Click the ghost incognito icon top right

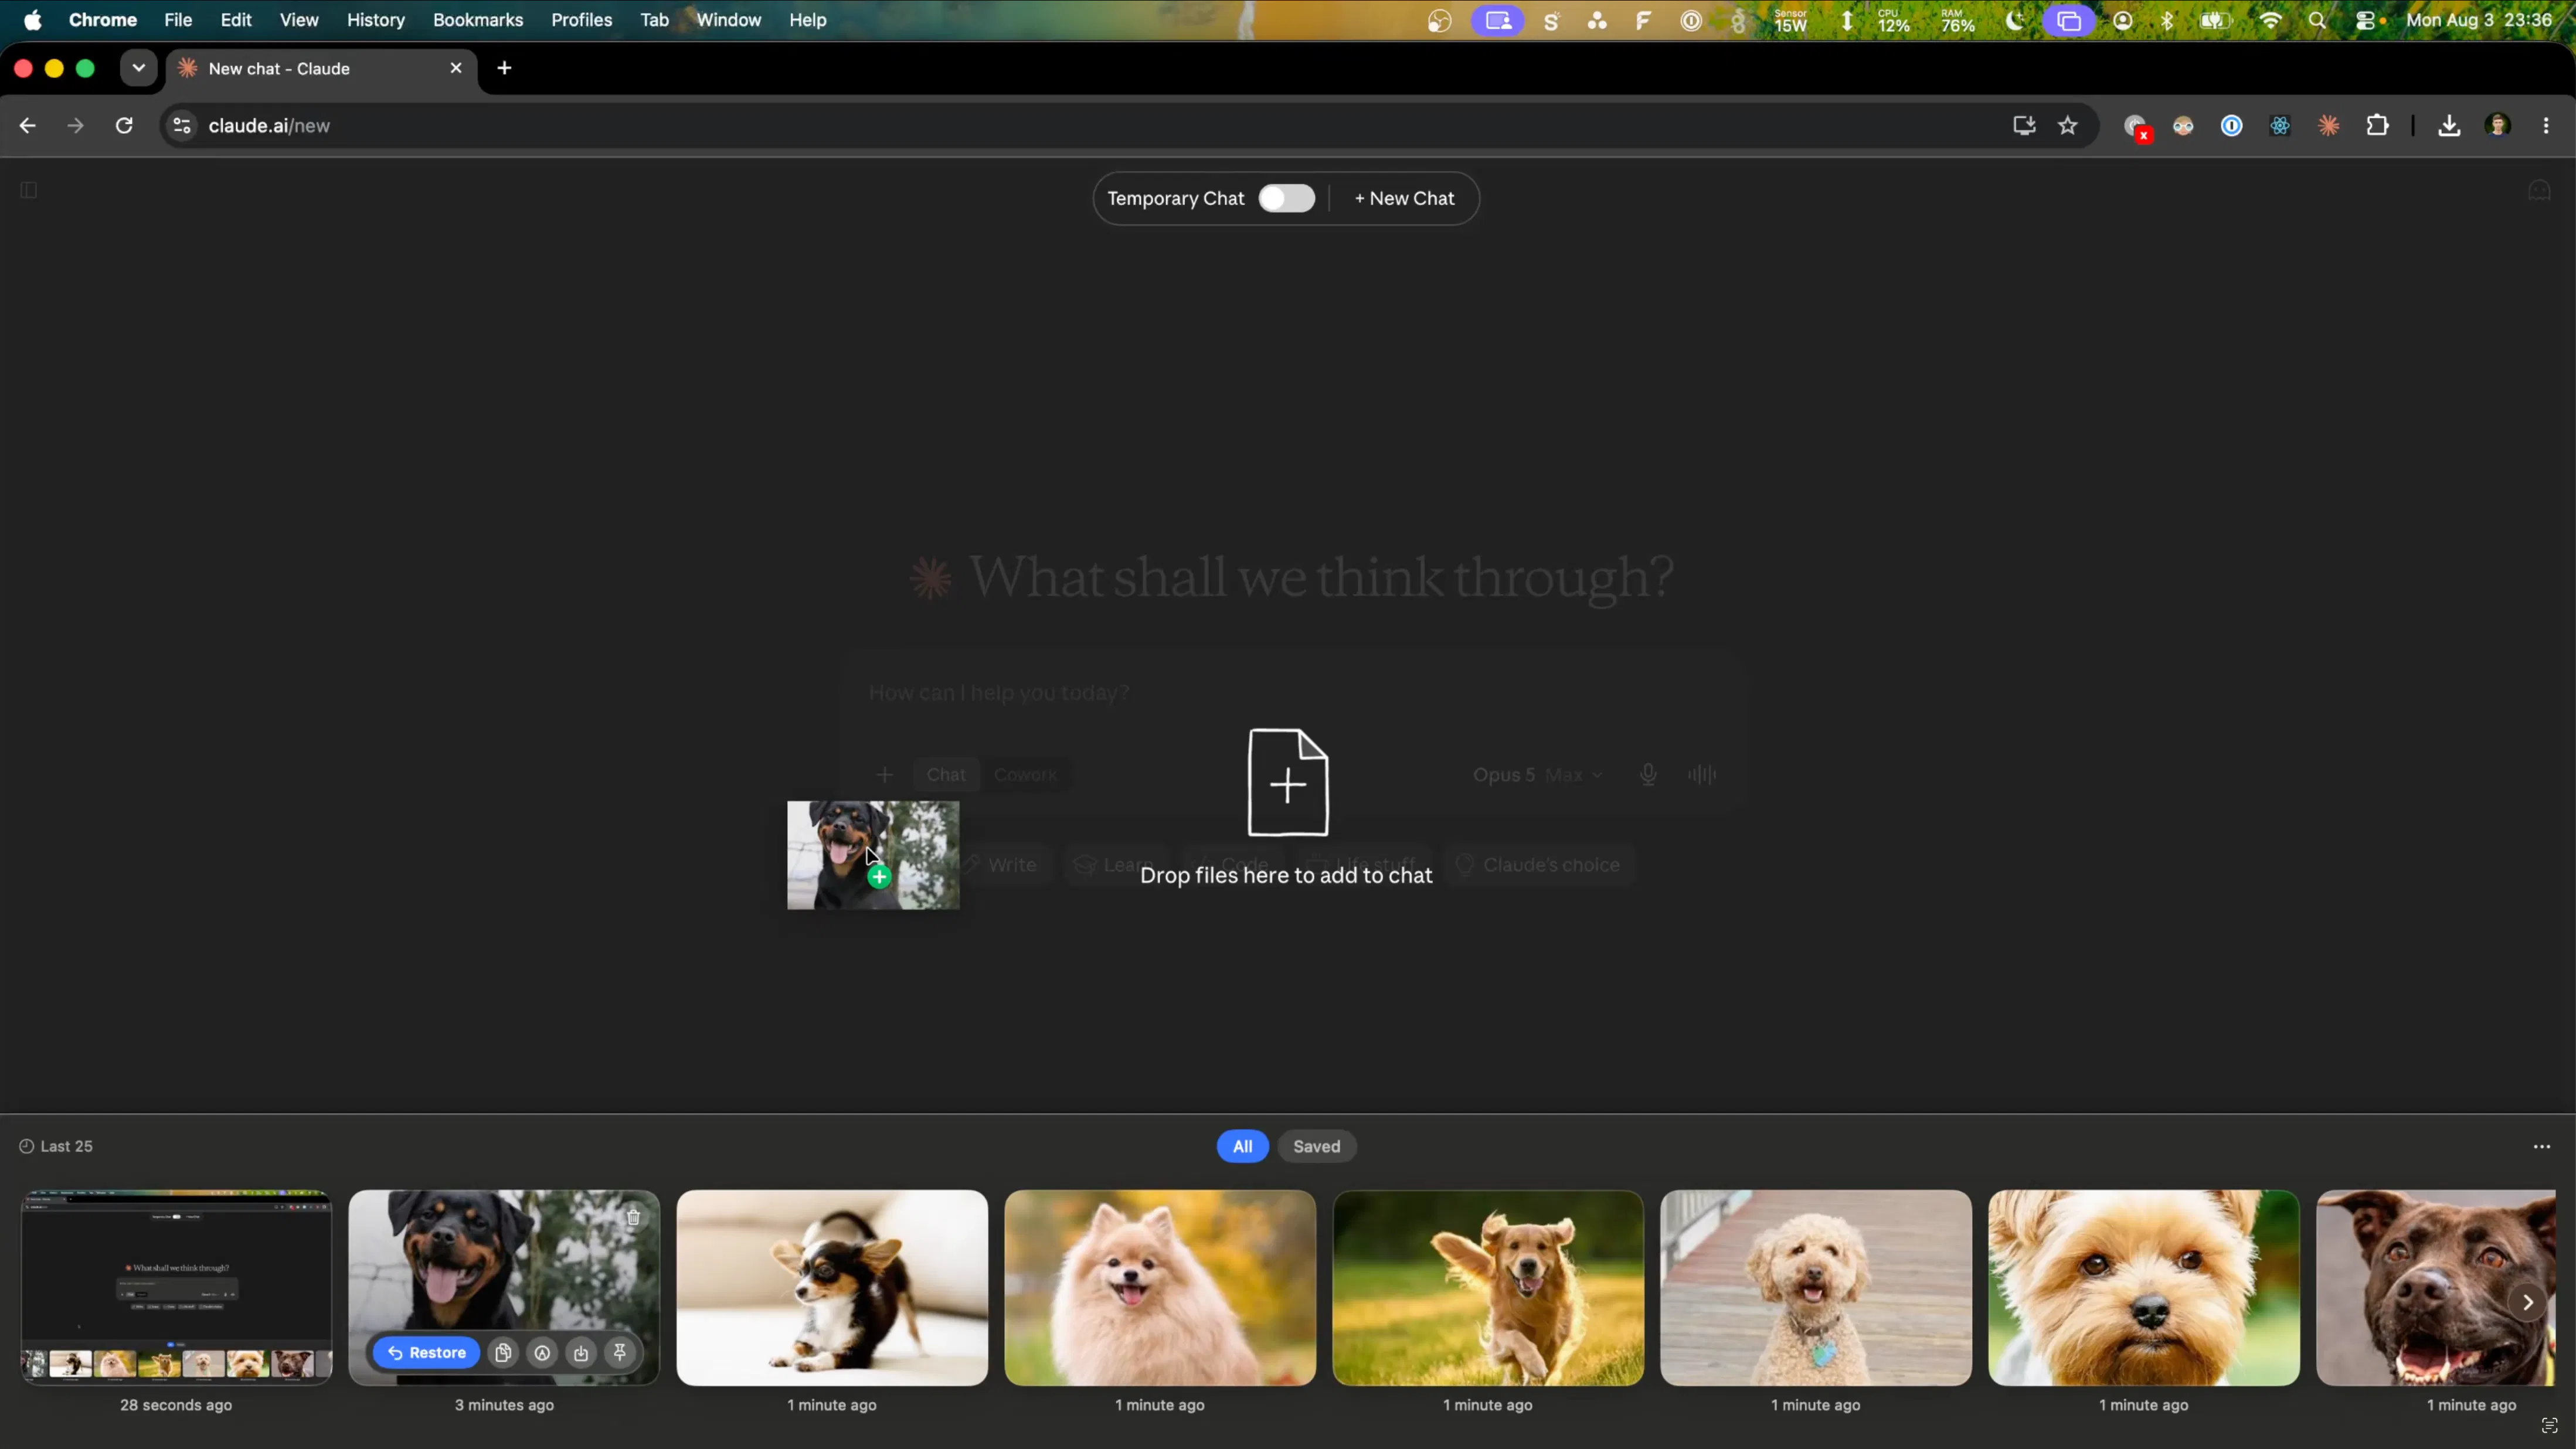tap(2539, 190)
